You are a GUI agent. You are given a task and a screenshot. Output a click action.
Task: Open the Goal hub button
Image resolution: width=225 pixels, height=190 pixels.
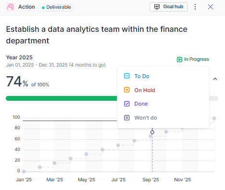click(168, 7)
